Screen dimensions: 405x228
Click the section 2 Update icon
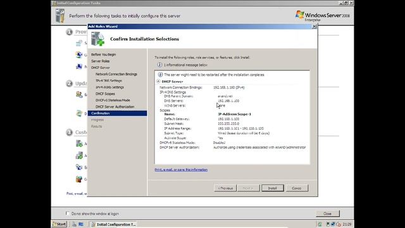(69, 84)
